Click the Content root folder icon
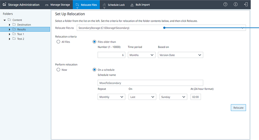Viewport: 259px width, 140px height. coord(9,20)
